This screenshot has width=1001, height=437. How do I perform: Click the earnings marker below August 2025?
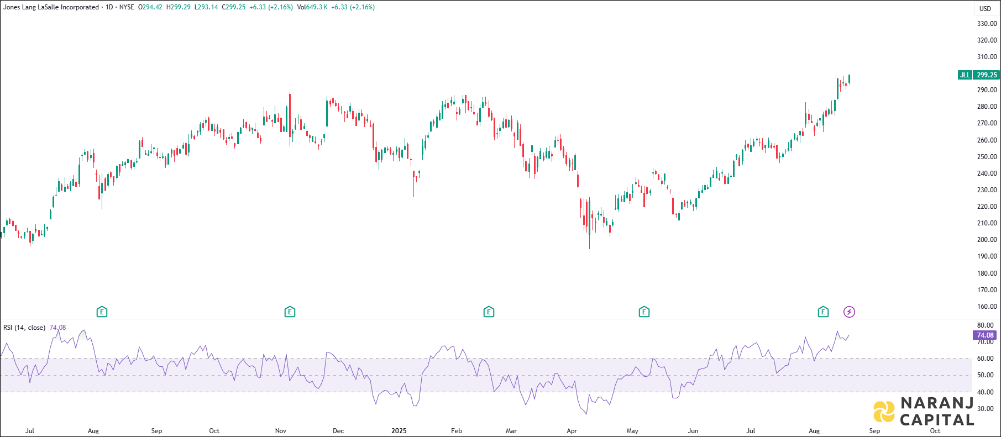coord(823,312)
